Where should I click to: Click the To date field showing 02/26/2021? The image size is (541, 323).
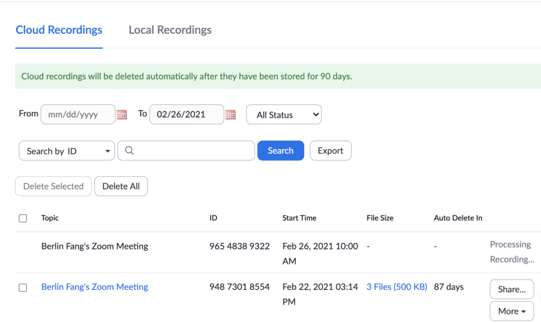(186, 114)
